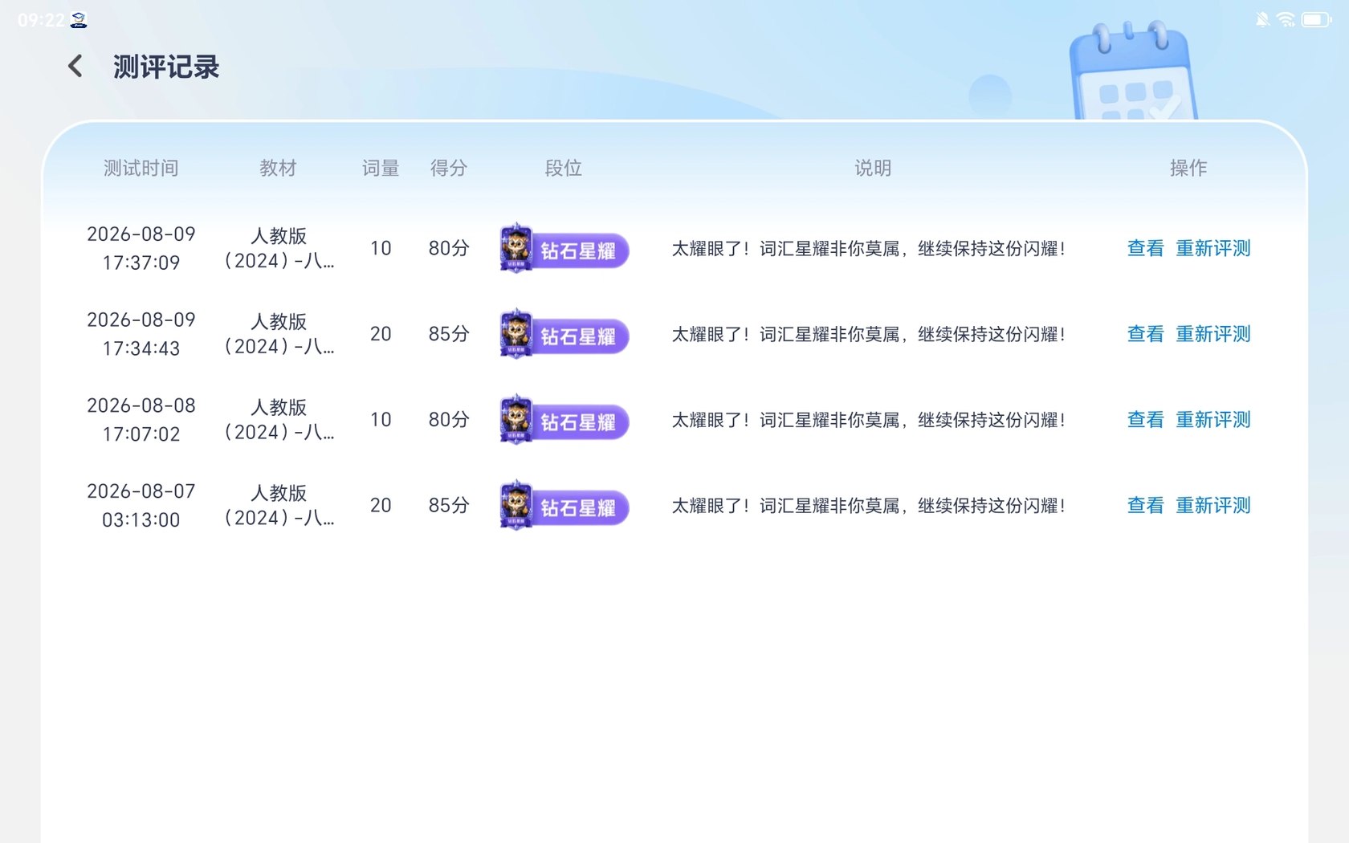Click the 说明 column header
The width and height of the screenshot is (1349, 843).
pyautogui.click(x=873, y=168)
